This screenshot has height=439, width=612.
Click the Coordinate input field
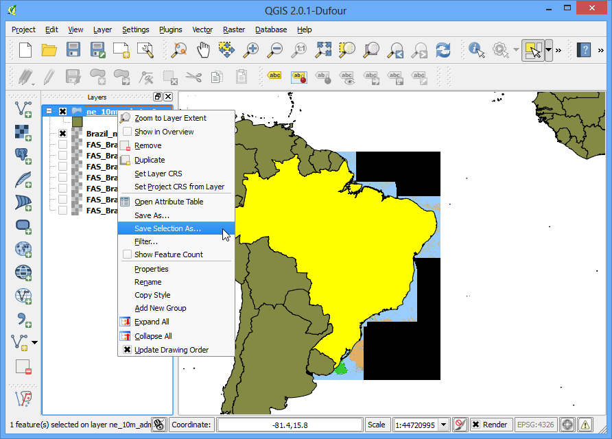290,425
